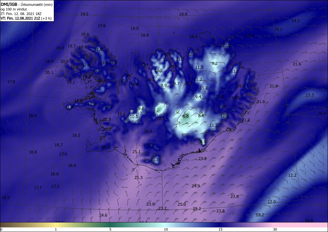Click the map value "25.2"
This screenshot has width=328, height=232.
click(x=197, y=209)
